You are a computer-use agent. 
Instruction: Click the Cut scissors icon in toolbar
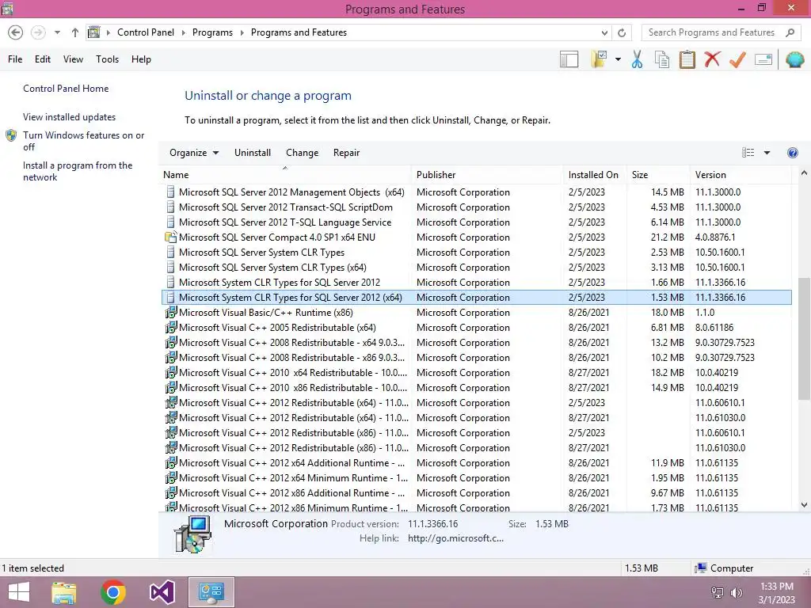(x=637, y=59)
